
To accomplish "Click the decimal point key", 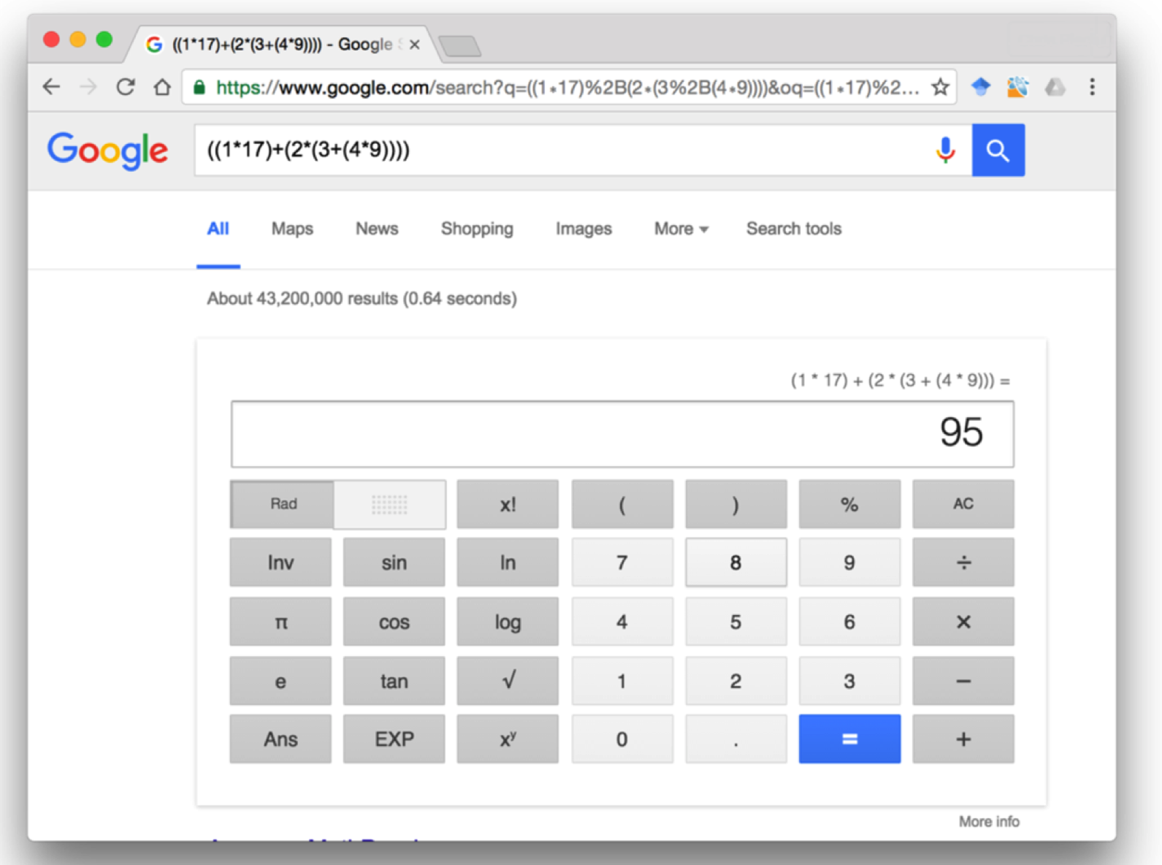I will (x=735, y=739).
